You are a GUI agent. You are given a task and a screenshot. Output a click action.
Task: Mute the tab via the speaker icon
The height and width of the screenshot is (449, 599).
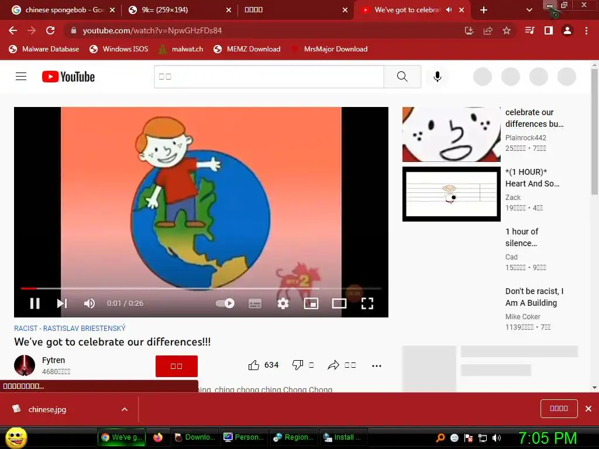coord(449,10)
